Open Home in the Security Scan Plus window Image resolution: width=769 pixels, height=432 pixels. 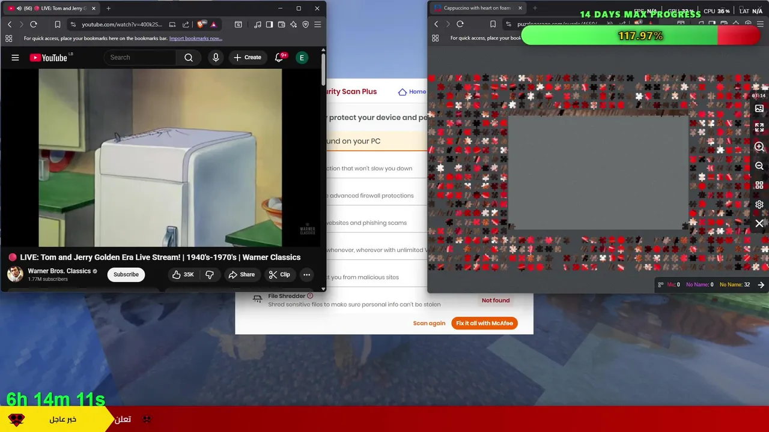coord(412,92)
